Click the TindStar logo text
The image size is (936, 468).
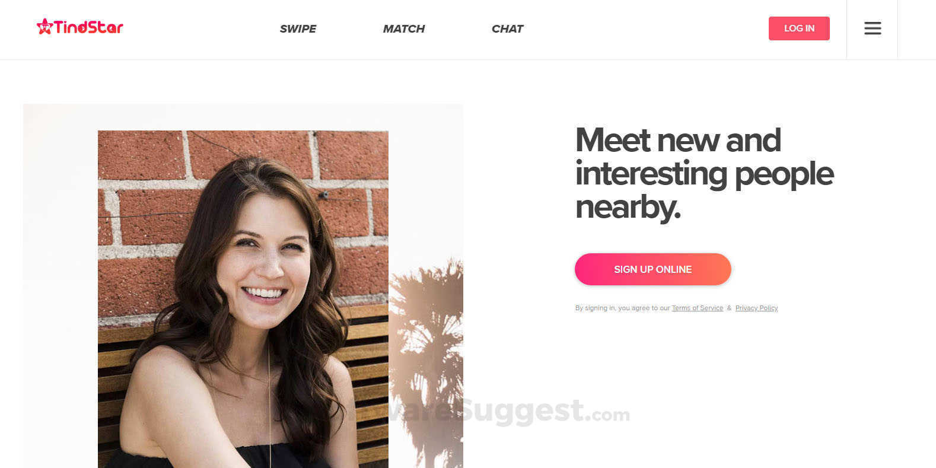(88, 27)
